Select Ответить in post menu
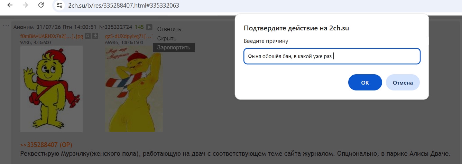462x164 pixels. 169,29
